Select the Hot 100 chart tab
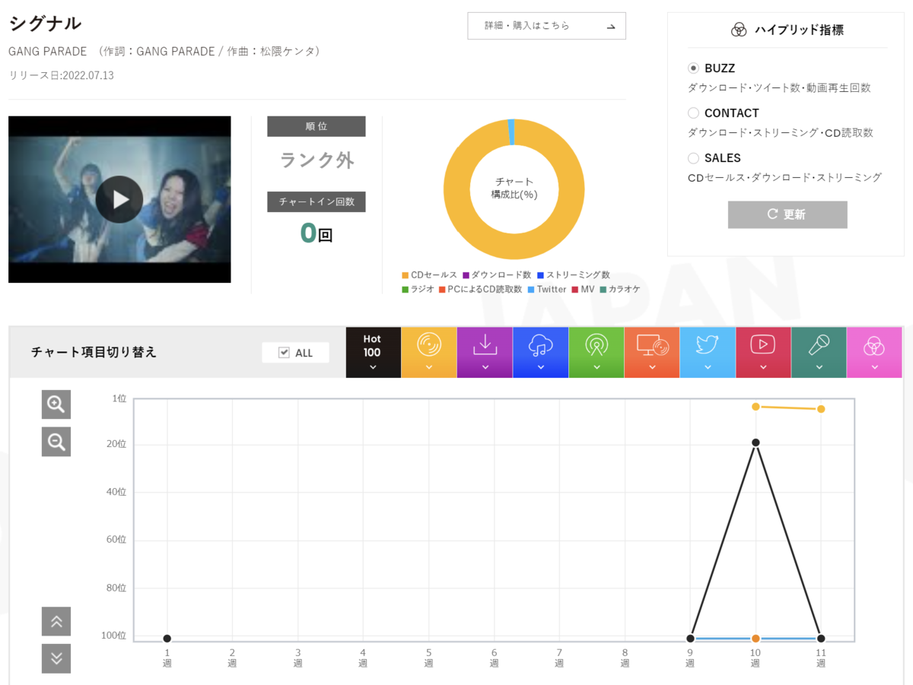This screenshot has width=913, height=685. click(373, 353)
